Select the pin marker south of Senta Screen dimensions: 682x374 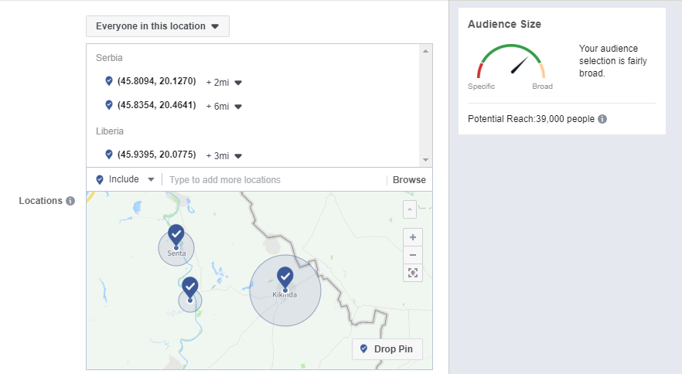pyautogui.click(x=190, y=287)
